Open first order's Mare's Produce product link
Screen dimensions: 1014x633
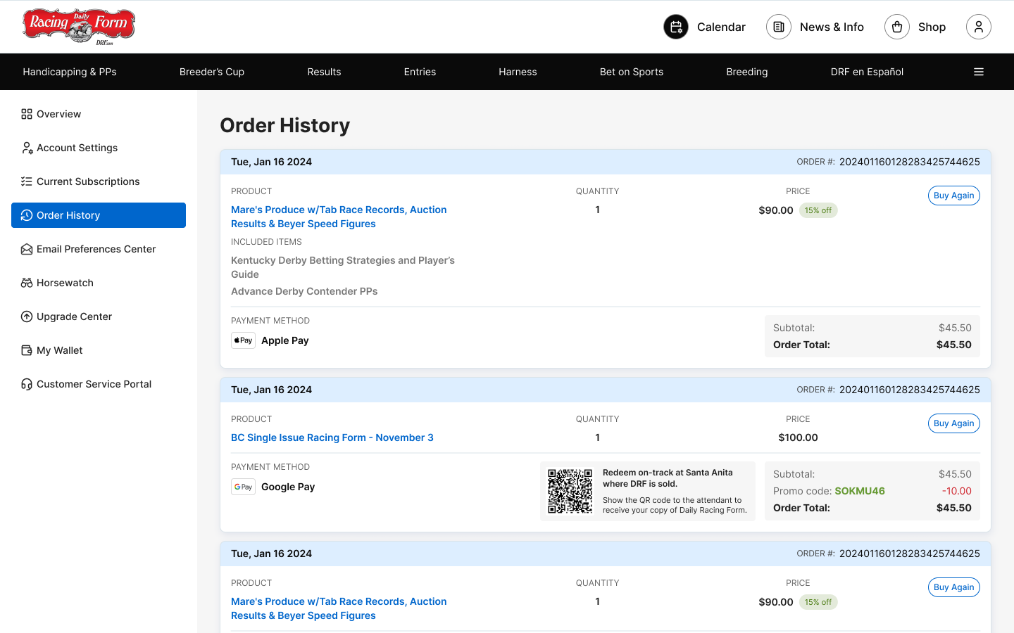pos(339,217)
